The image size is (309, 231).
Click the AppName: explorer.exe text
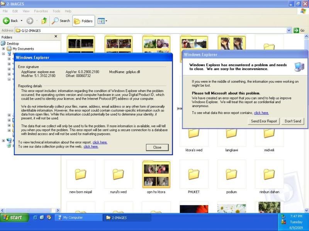coord(38,72)
